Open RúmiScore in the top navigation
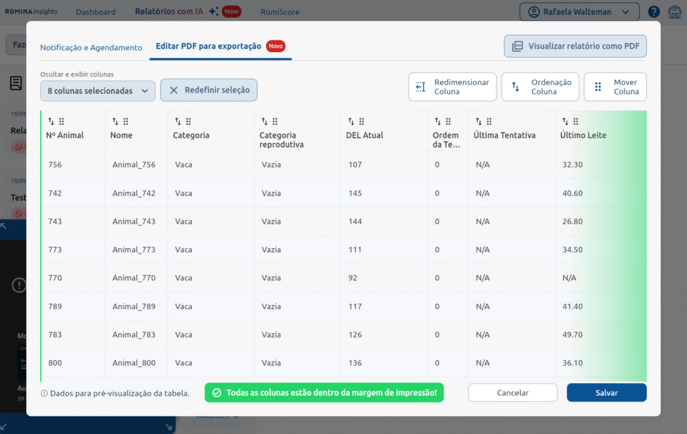Viewport: 687px width, 434px height. [x=280, y=12]
